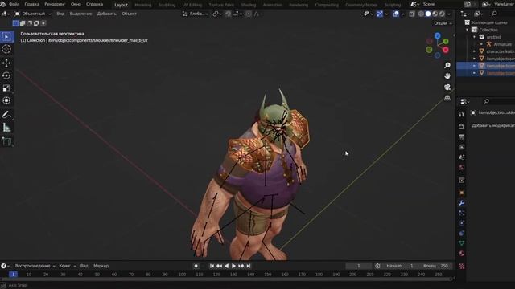Screen dimensions: 515x289
Task: Click the blue frame 1 playhead marker
Action: click(x=13, y=275)
